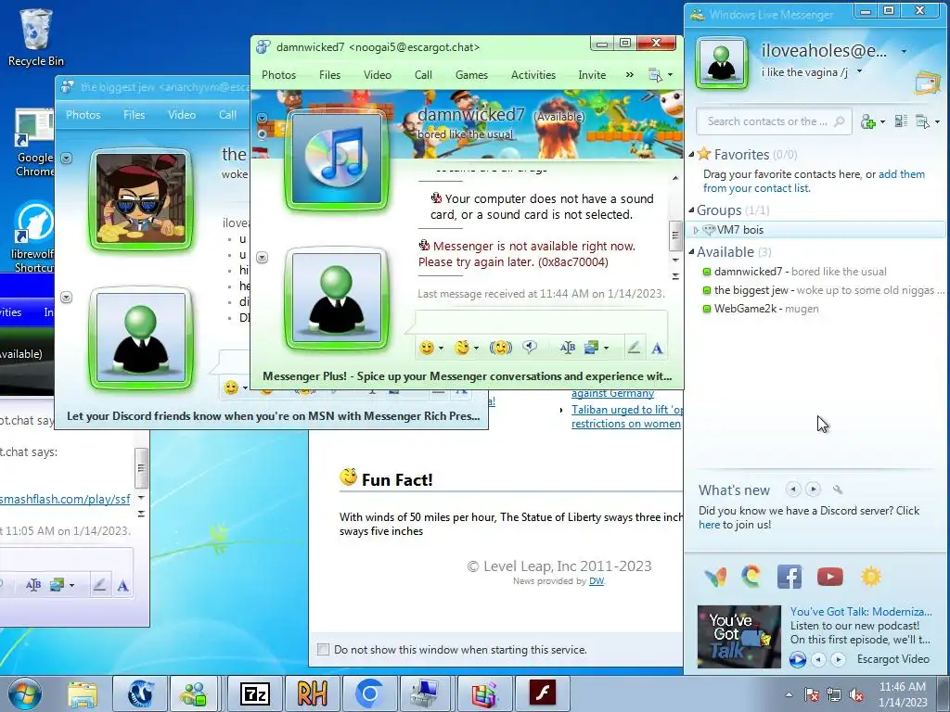Click the MSN butterfly icon in Messenger footer
Viewport: 950px width, 712px height.
coord(715,577)
